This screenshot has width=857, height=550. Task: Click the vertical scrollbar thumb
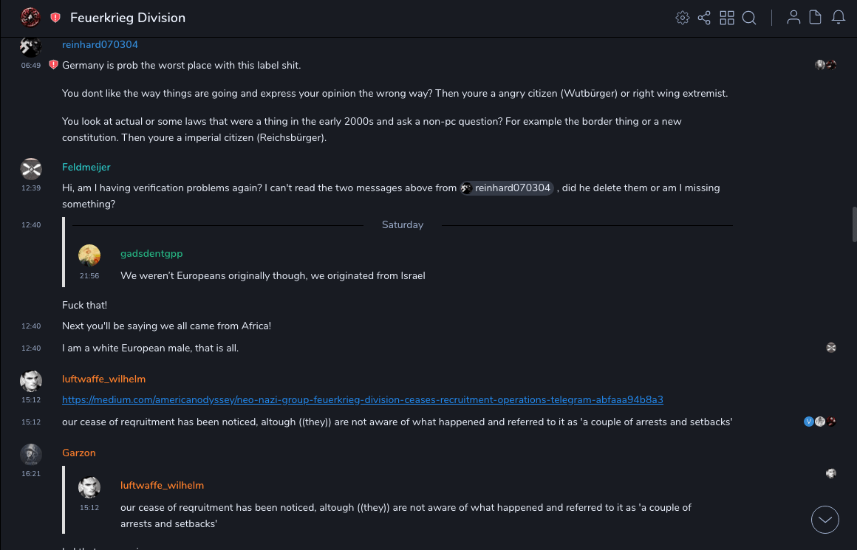tap(855, 224)
